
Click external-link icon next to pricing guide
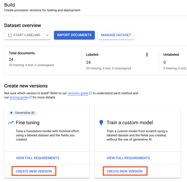(30, 98)
